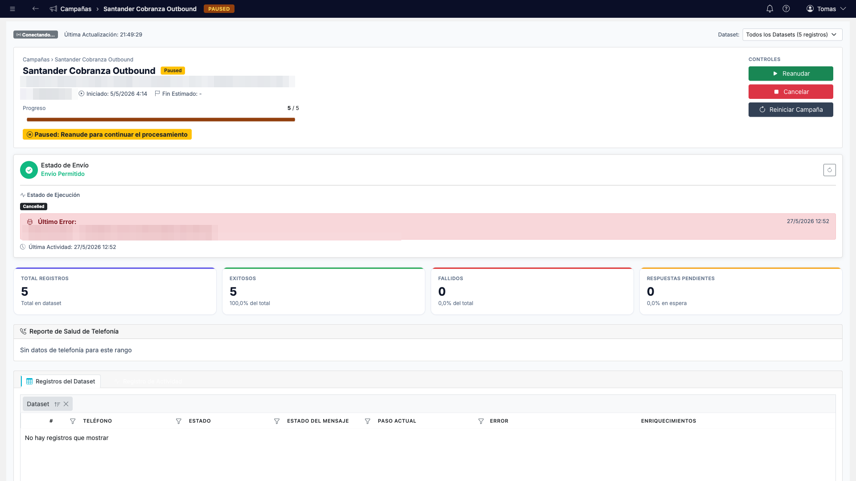
Task: Open the filter icon beside ESTADO header
Action: 178,421
